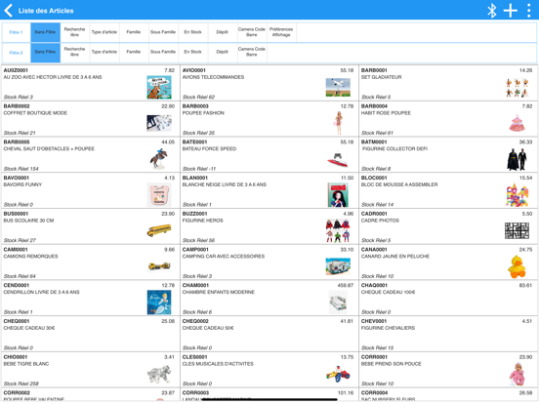Open the AVIONS TELECOMMANDES plane thumbnail
This screenshot has height=404, width=539.
coord(338,87)
